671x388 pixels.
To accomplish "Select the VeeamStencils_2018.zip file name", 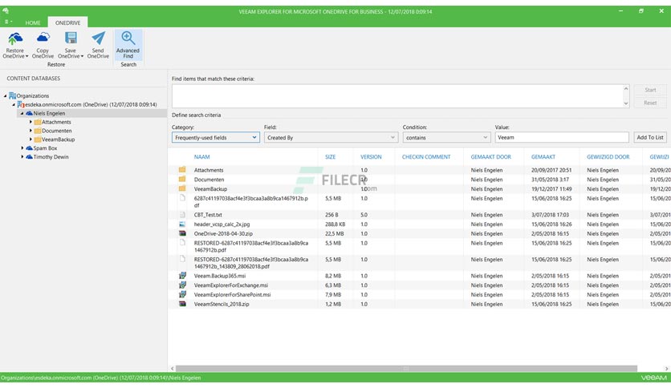I will (222, 304).
